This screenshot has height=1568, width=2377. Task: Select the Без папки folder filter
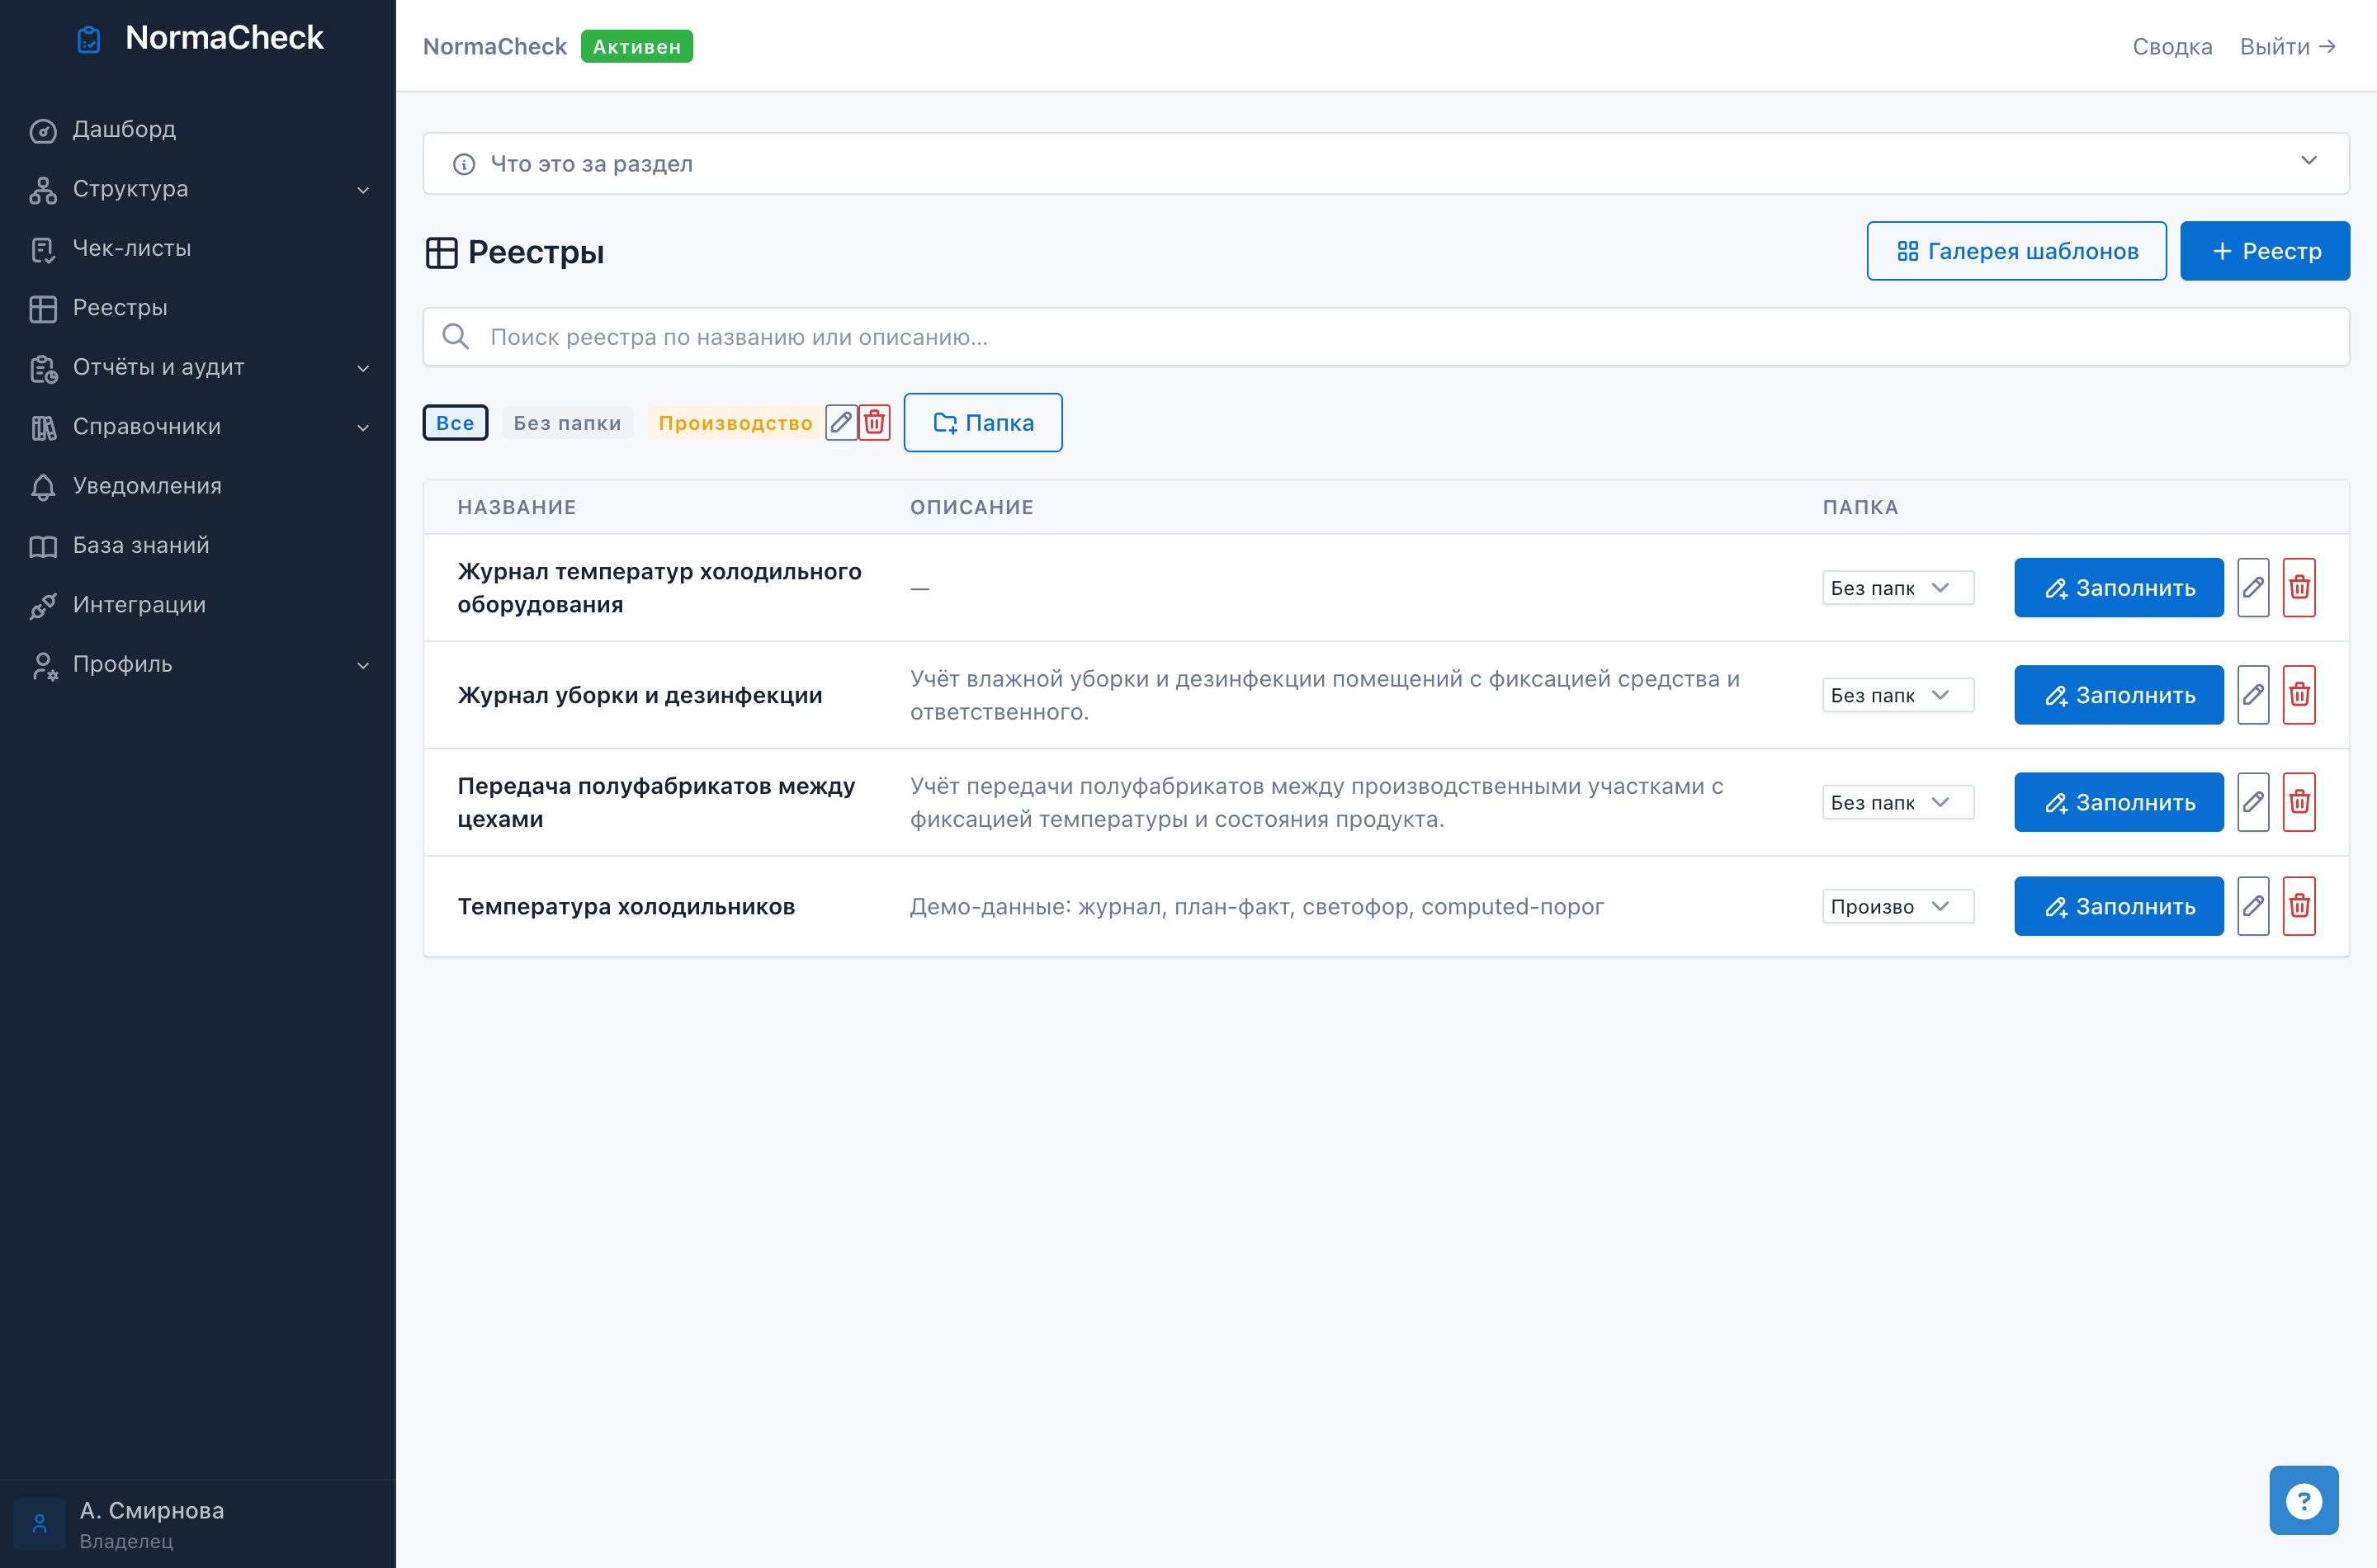567,422
